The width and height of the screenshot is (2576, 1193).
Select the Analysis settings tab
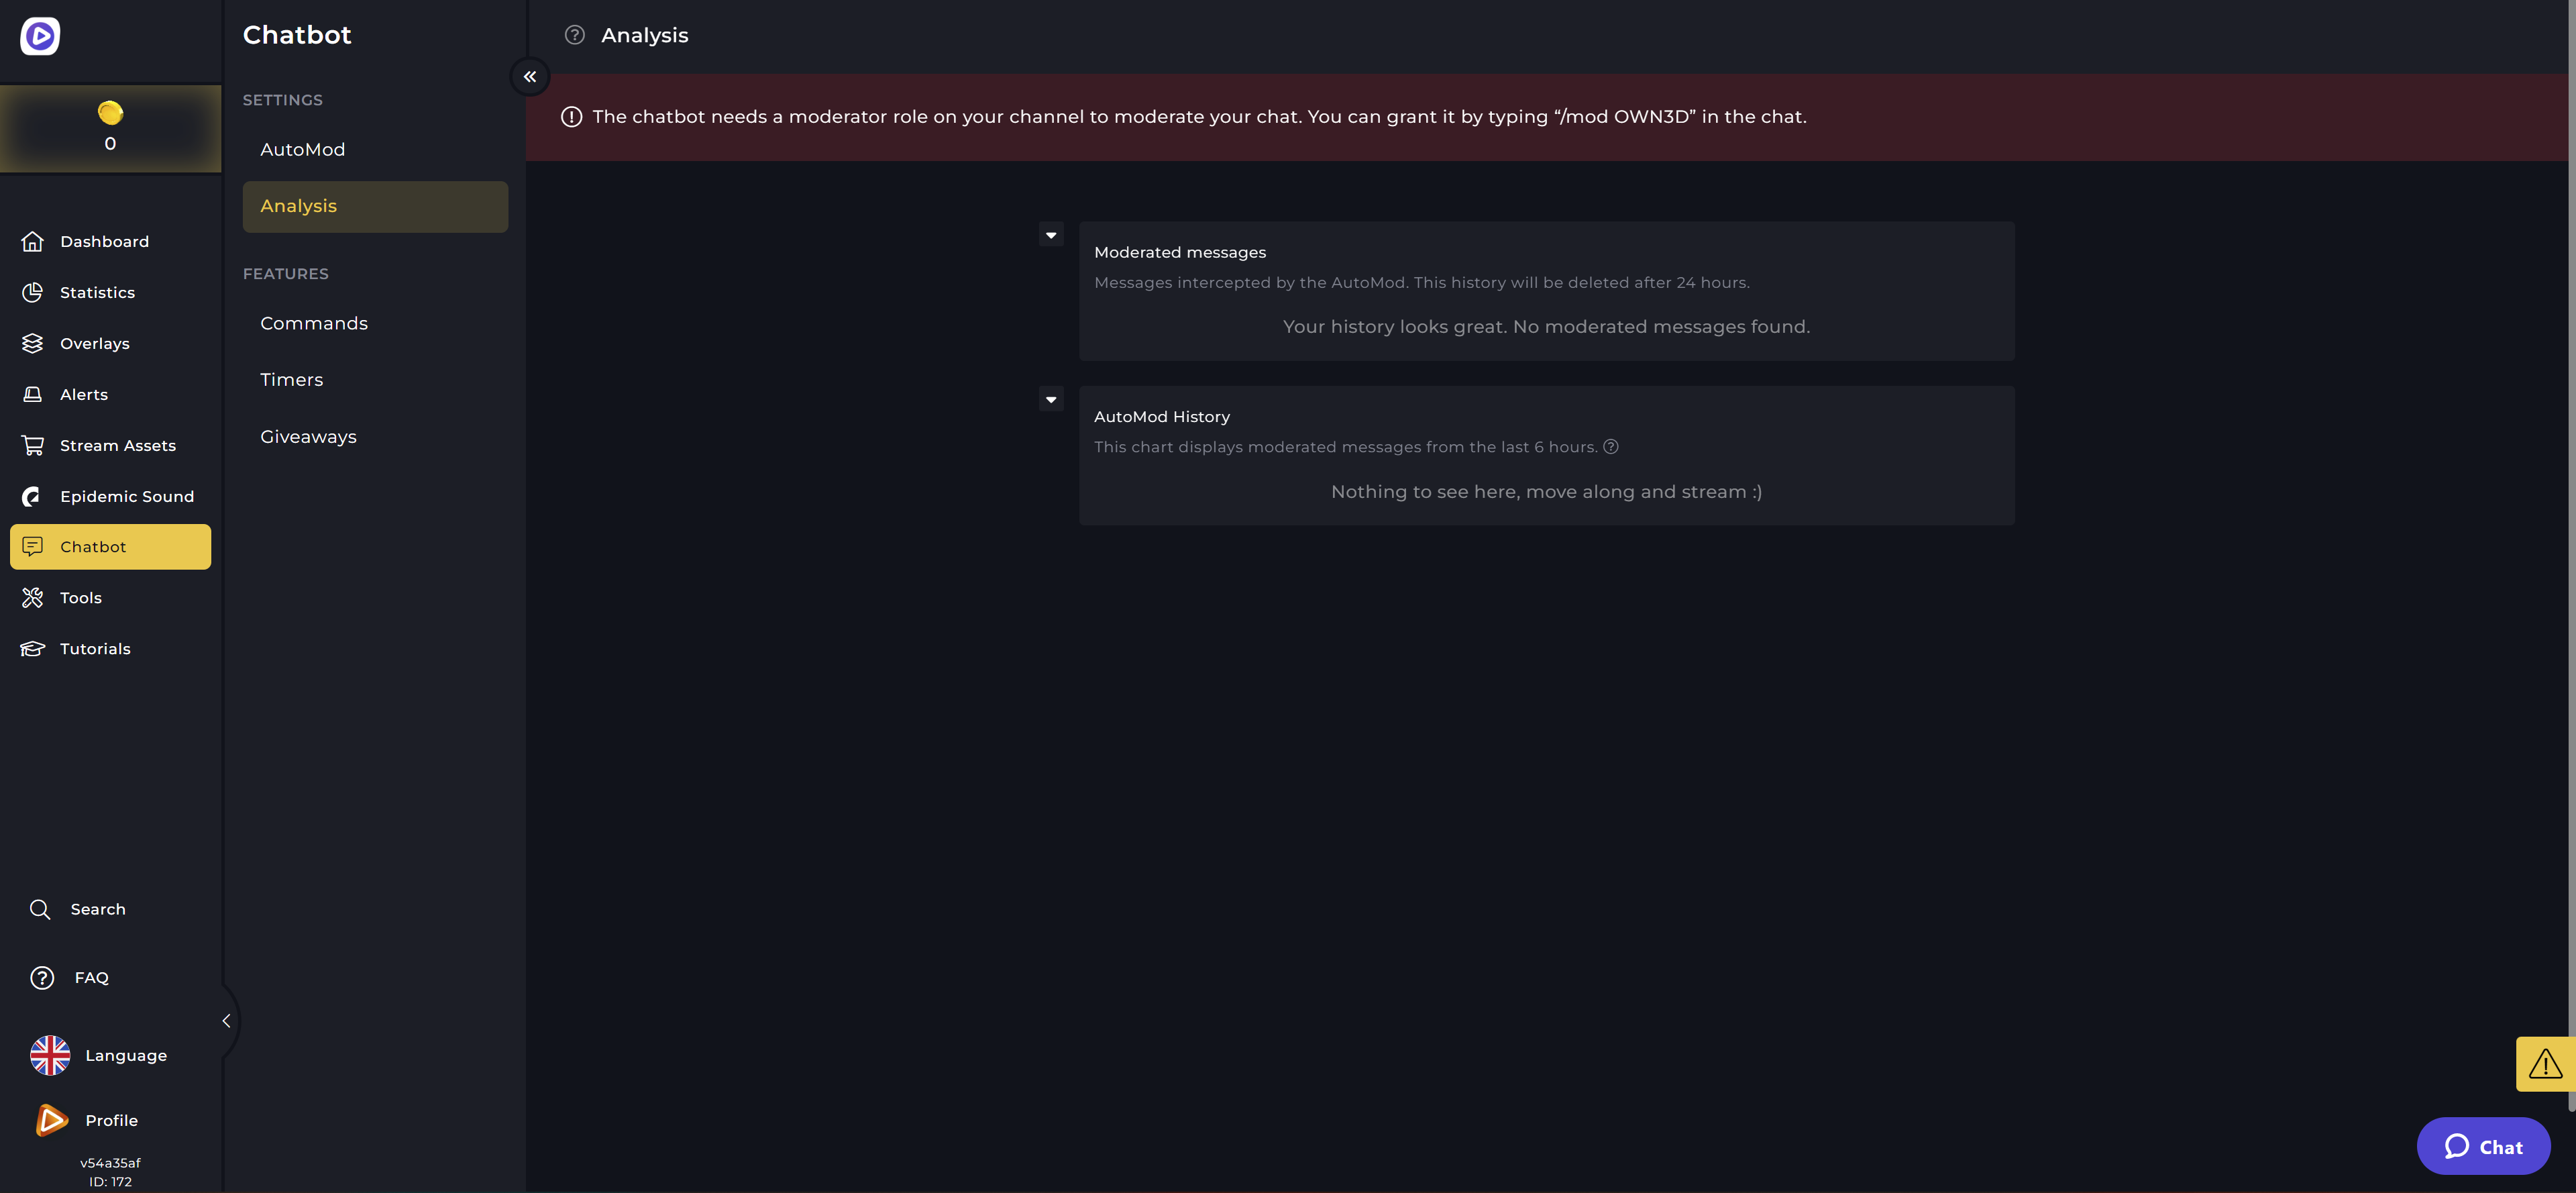pos(297,205)
